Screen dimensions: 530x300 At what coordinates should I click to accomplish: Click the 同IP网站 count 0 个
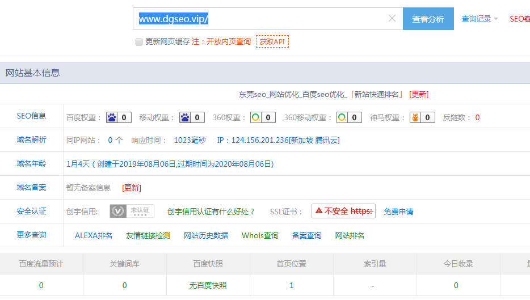pyautogui.click(x=115, y=140)
